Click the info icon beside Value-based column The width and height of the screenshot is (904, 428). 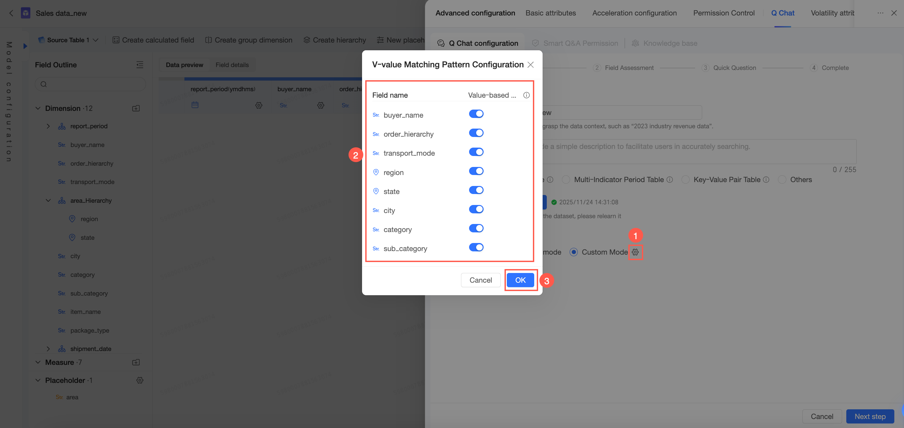526,95
